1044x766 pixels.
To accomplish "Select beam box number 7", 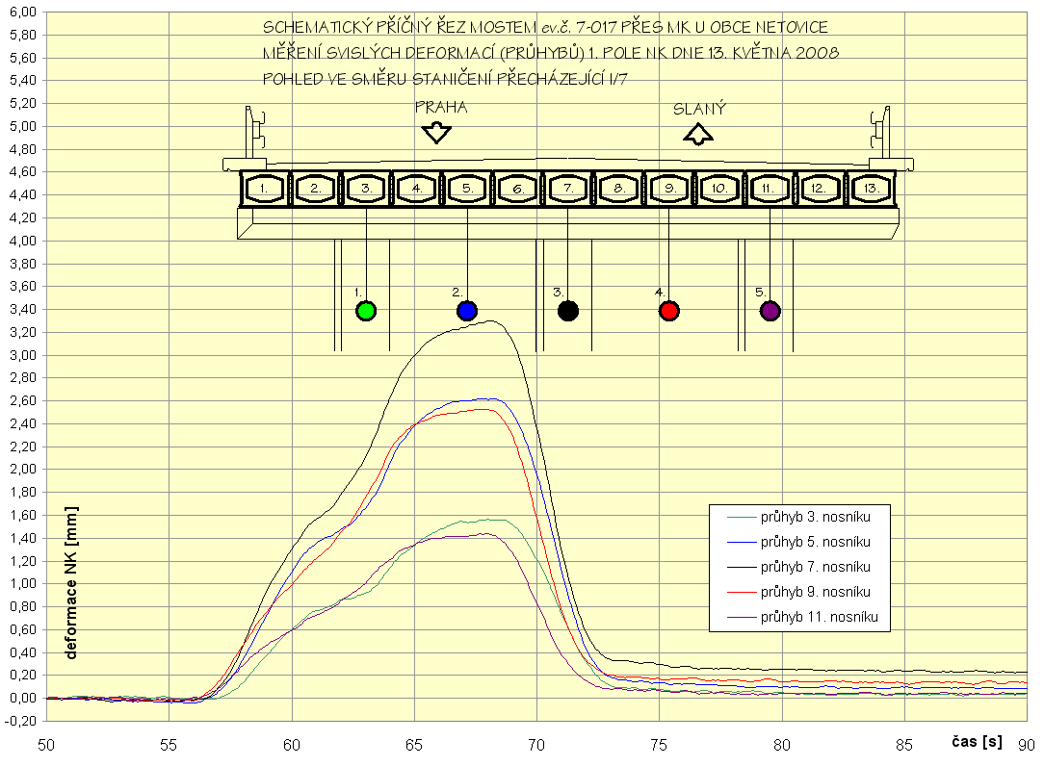I will point(568,190).
